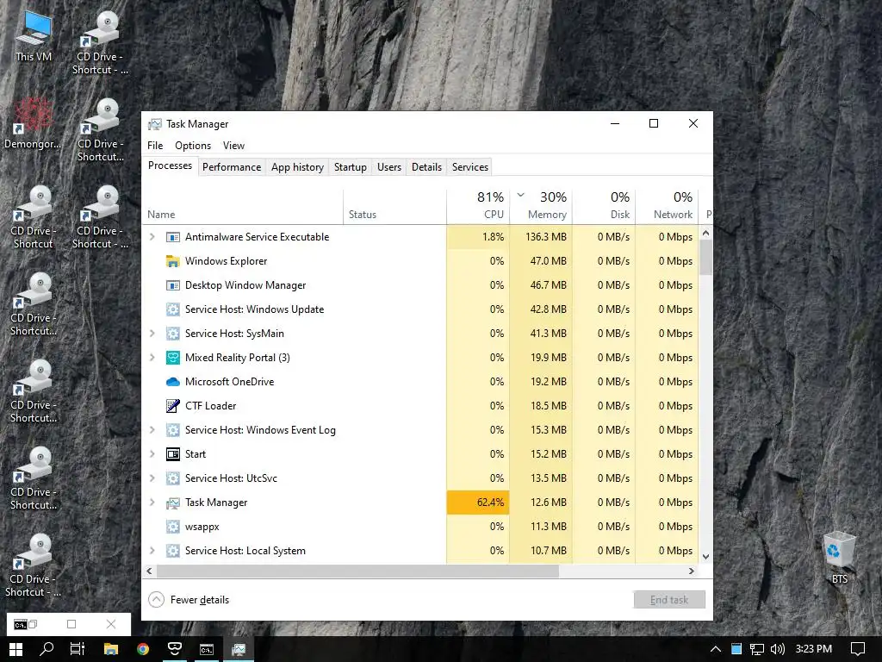The image size is (882, 662).
Task: Click the 62.4% CPU cell for Task Manager
Action: (478, 503)
